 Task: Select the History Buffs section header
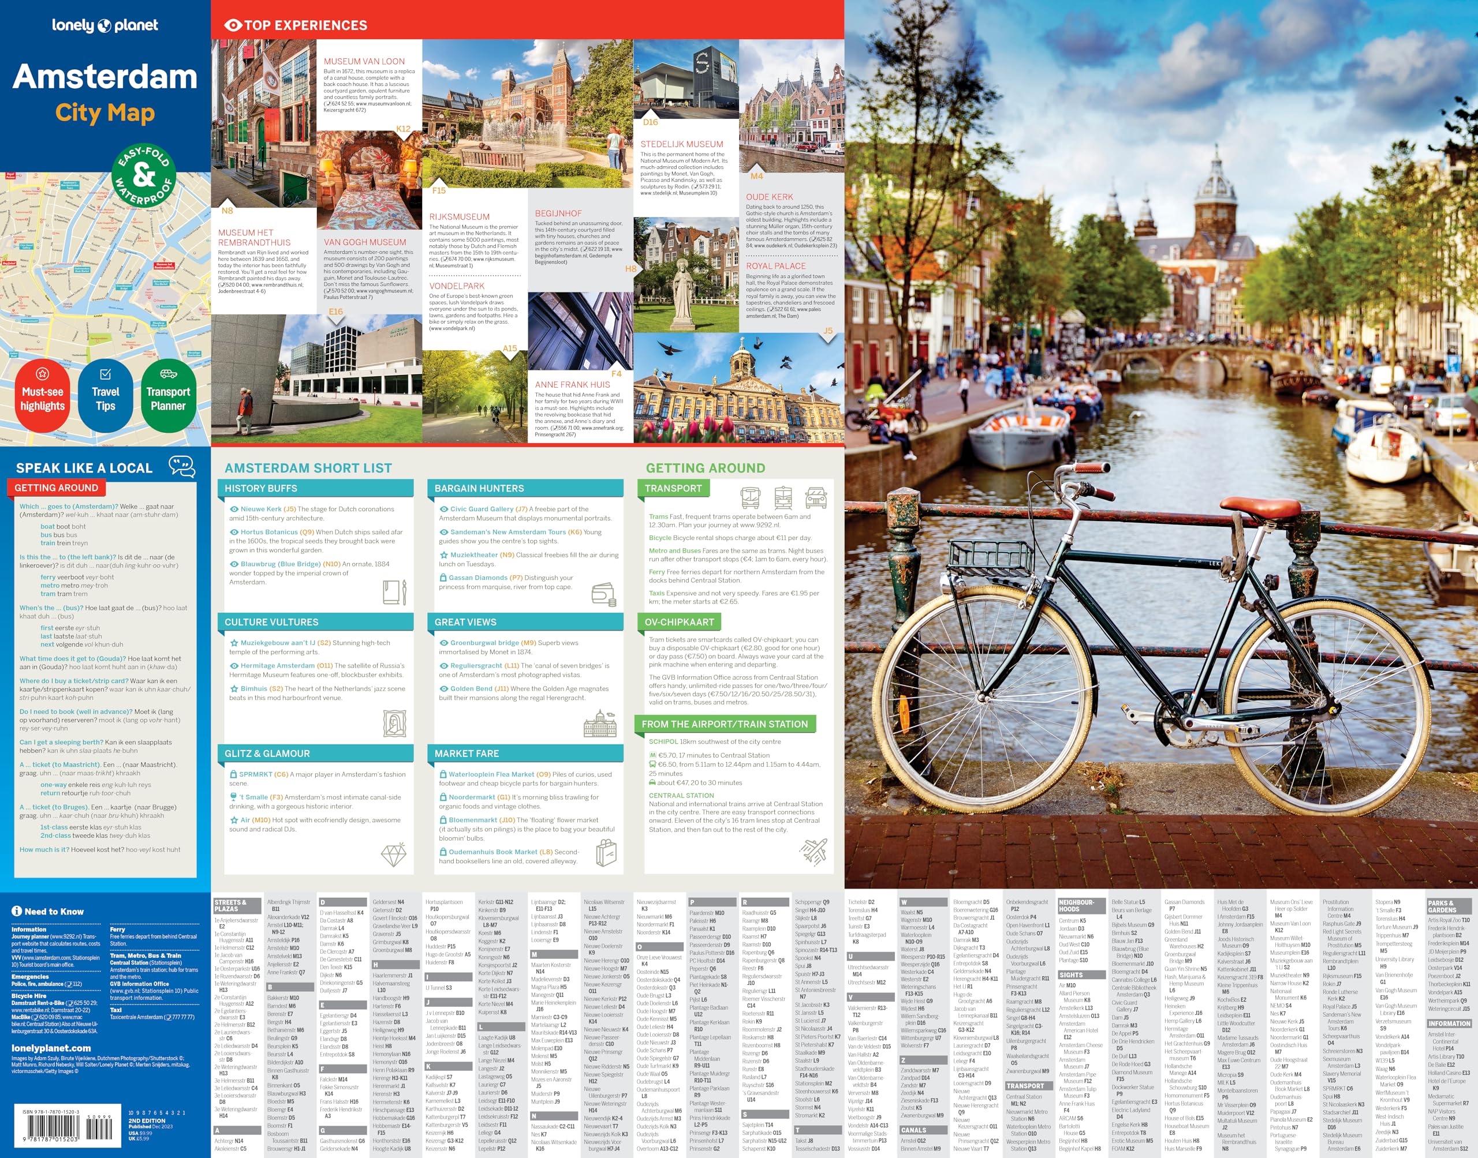261,488
